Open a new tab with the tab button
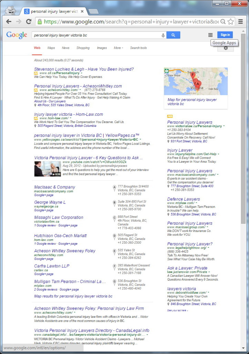Image resolution: width=249 pixels, height=354 pixels. (x=93, y=11)
